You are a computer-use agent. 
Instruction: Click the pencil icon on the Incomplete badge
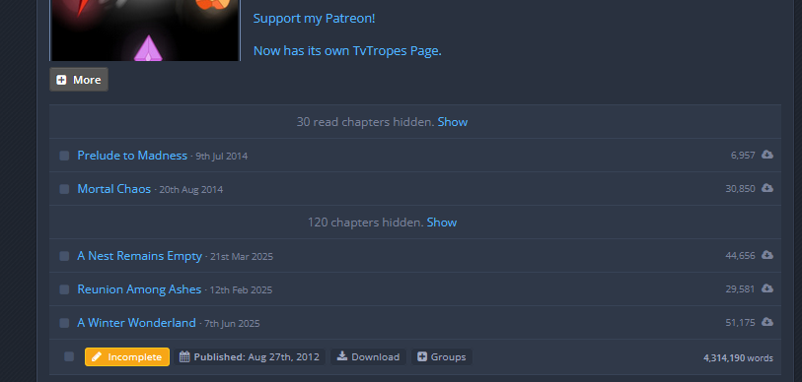point(96,357)
